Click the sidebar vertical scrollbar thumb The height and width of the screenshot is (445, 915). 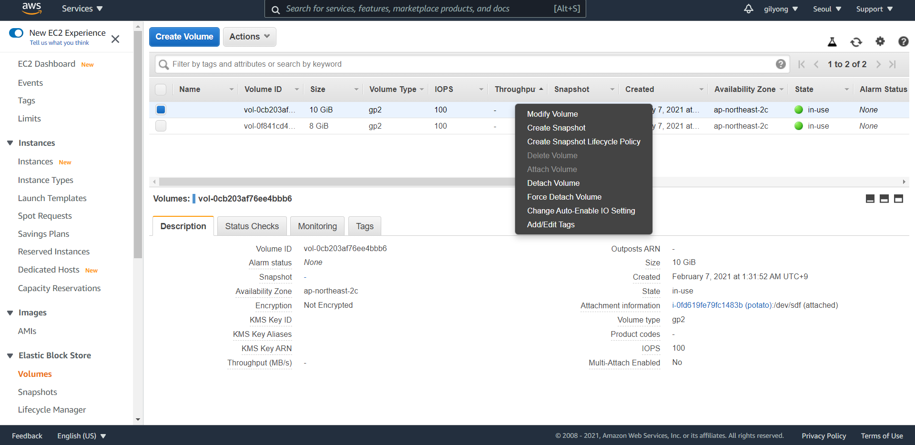[138, 144]
